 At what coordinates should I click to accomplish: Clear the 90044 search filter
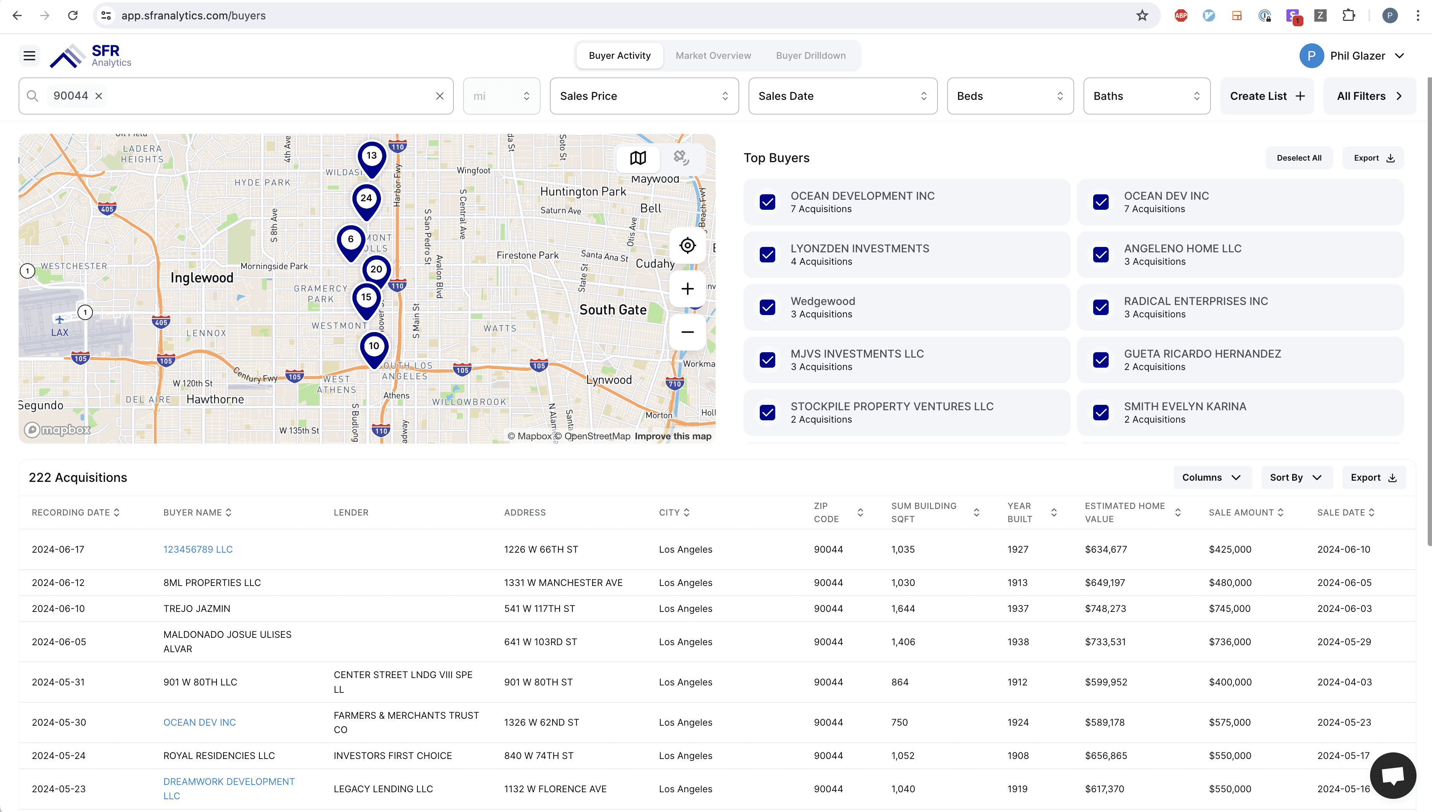click(98, 96)
